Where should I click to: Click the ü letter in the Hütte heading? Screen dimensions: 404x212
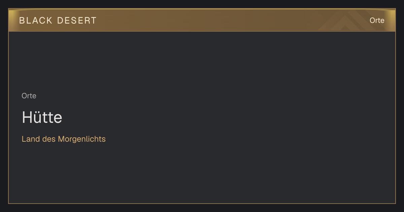click(x=37, y=118)
